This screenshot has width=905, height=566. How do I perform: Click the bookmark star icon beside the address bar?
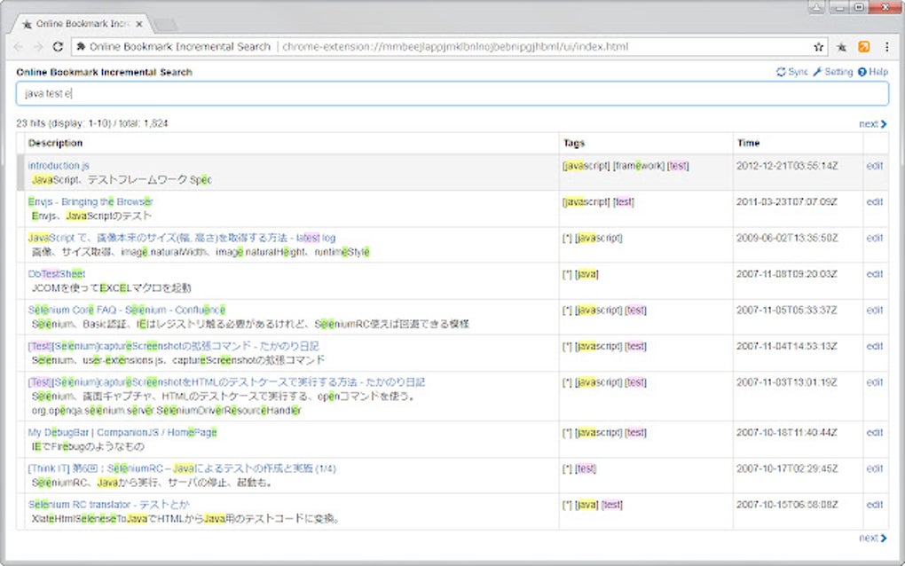[x=840, y=46]
